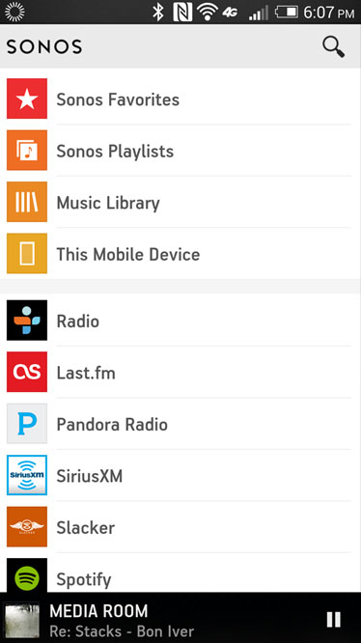Tap the SONOS logo title
Image resolution: width=361 pixels, height=643 pixels.
click(x=44, y=46)
